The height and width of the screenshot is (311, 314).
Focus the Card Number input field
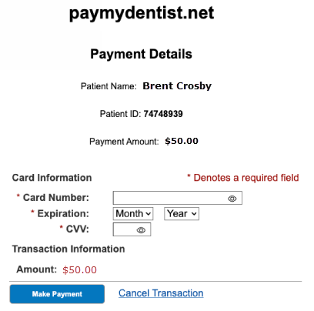click(x=178, y=198)
